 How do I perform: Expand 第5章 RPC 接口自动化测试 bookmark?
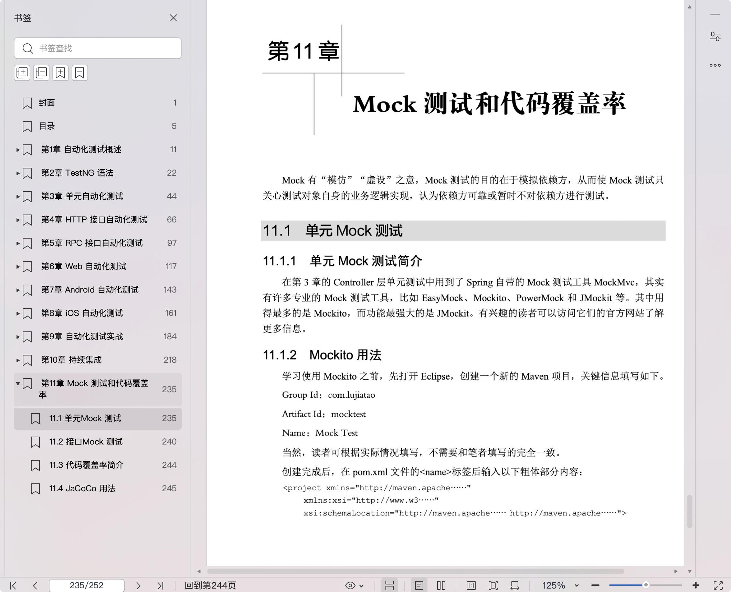pos(18,243)
